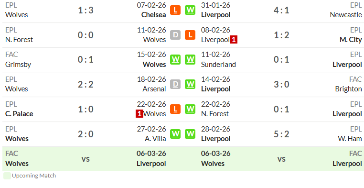Screen dimensions: 364x188
Task: Click the orange L badge for C. Palace vs Wolves
Action: (175, 109)
